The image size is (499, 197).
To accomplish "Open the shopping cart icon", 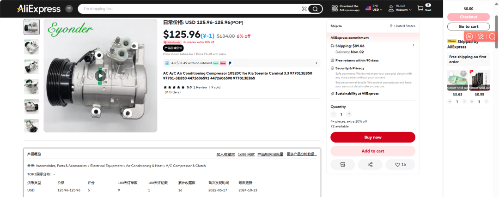I will [x=420, y=8].
